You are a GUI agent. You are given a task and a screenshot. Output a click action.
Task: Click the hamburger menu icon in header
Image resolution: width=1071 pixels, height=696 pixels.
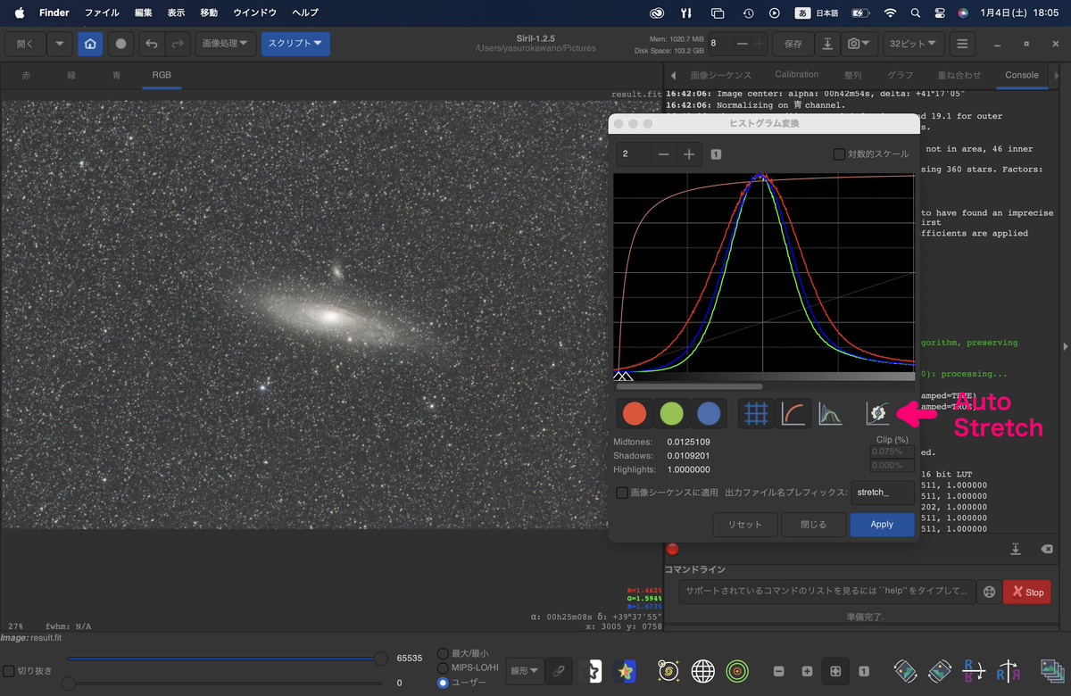coord(961,44)
